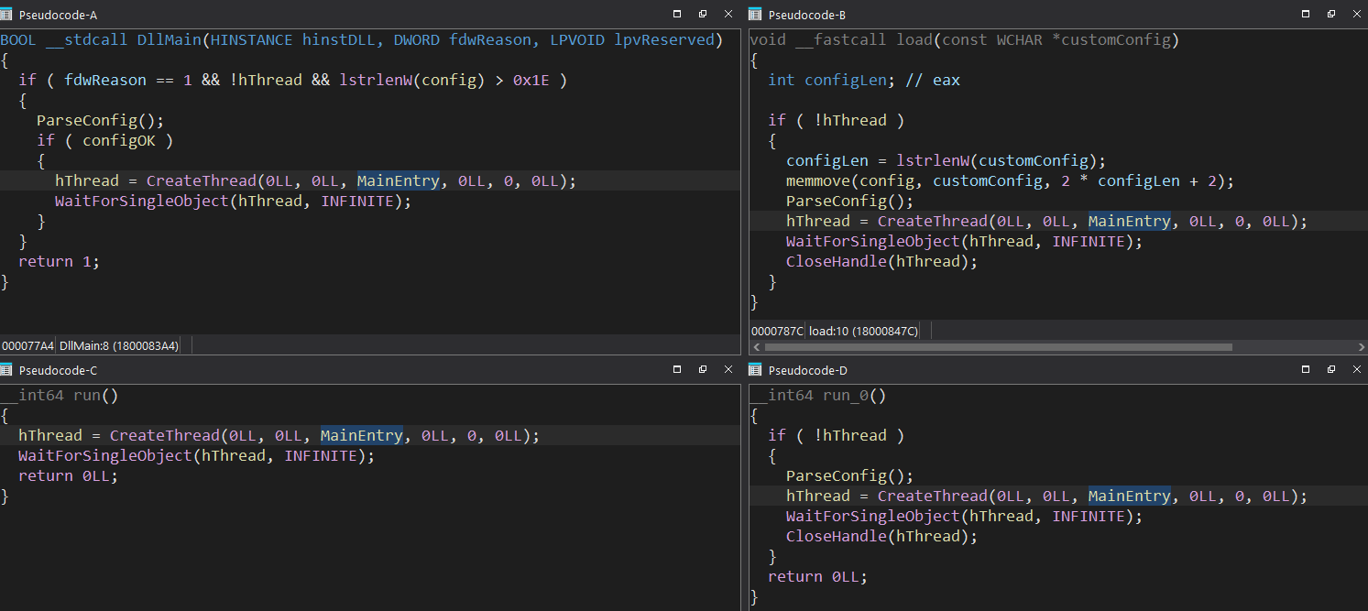Select the Pseudocode-C tab title

click(58, 370)
